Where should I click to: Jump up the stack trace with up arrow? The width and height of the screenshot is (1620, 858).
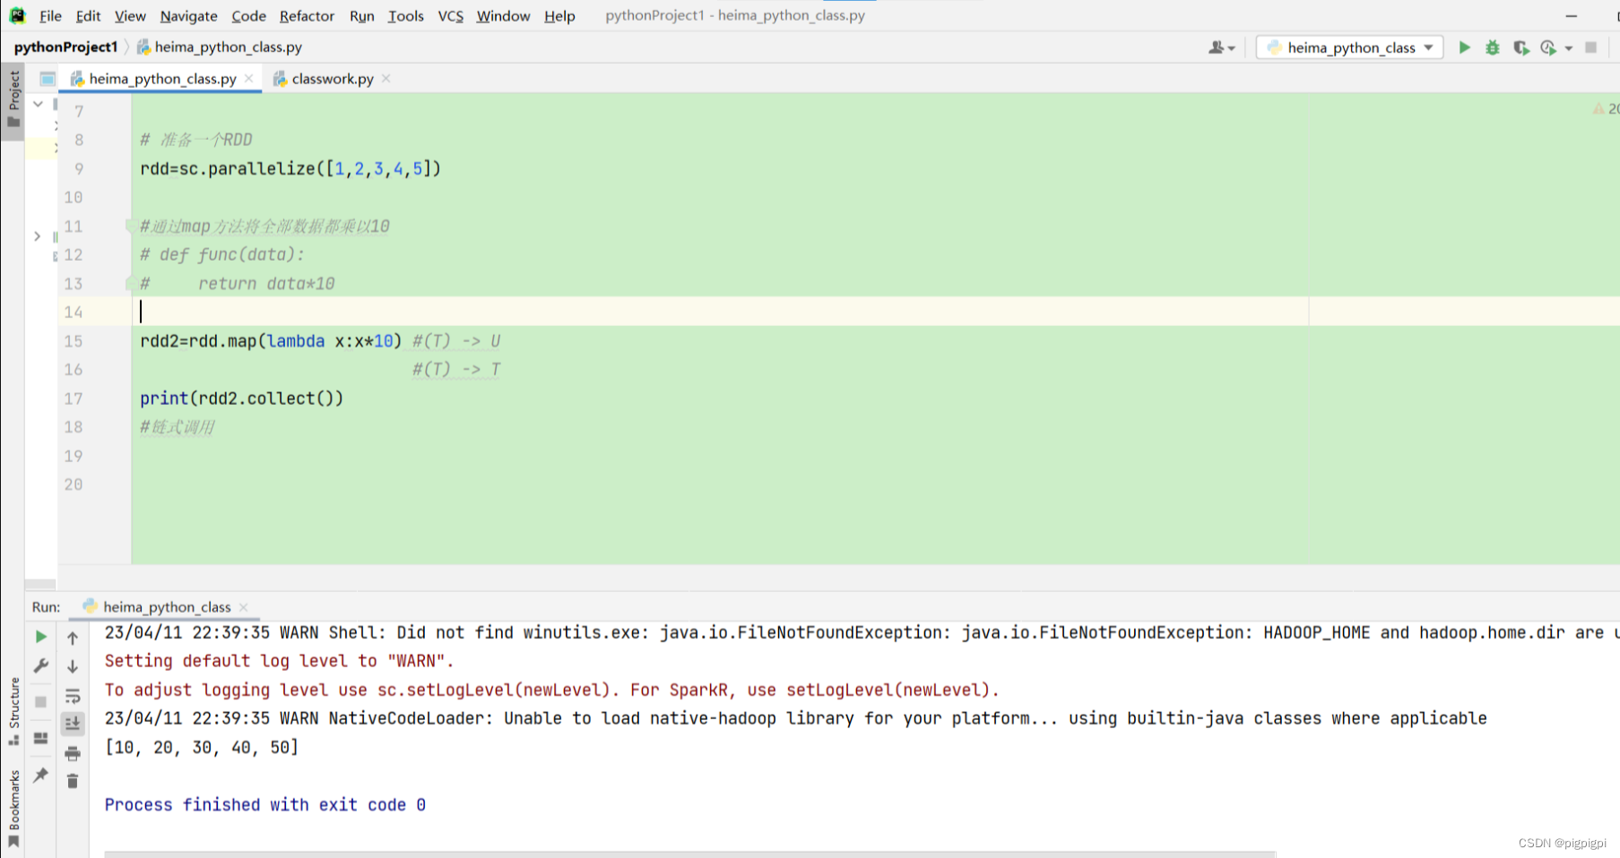[x=73, y=638]
